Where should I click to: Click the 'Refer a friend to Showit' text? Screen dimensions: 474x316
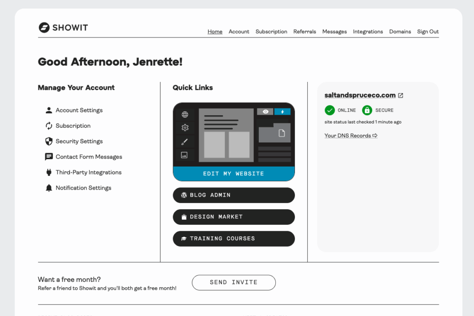(x=107, y=288)
